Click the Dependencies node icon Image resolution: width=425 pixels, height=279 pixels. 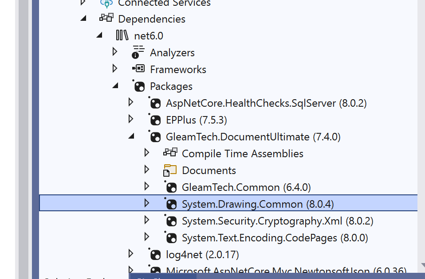[106, 19]
